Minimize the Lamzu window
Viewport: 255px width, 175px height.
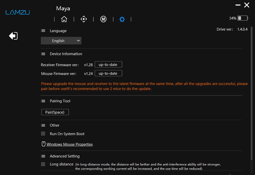238,5
